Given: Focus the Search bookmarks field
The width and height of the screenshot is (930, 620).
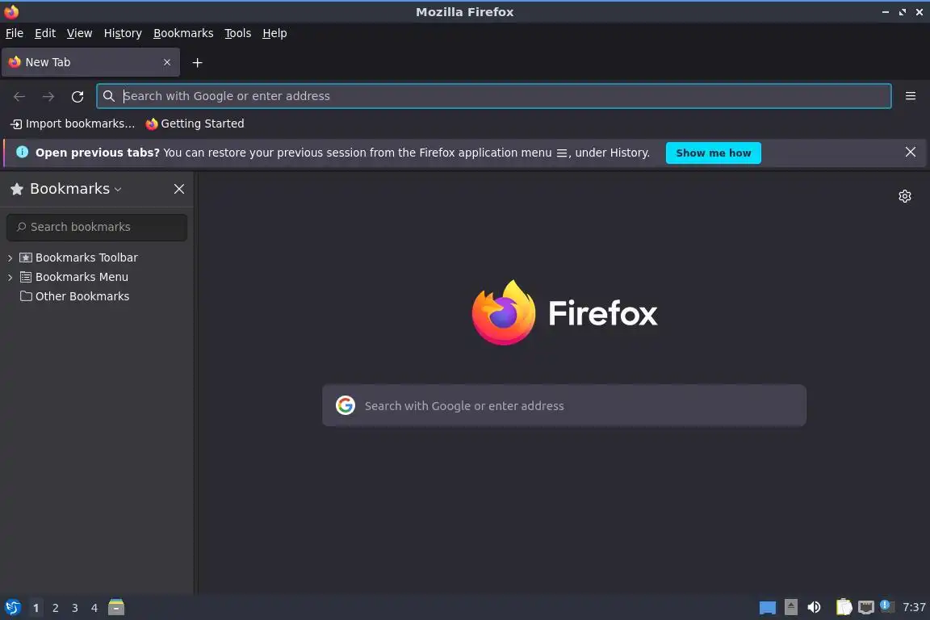Looking at the screenshot, I should pyautogui.click(x=97, y=227).
